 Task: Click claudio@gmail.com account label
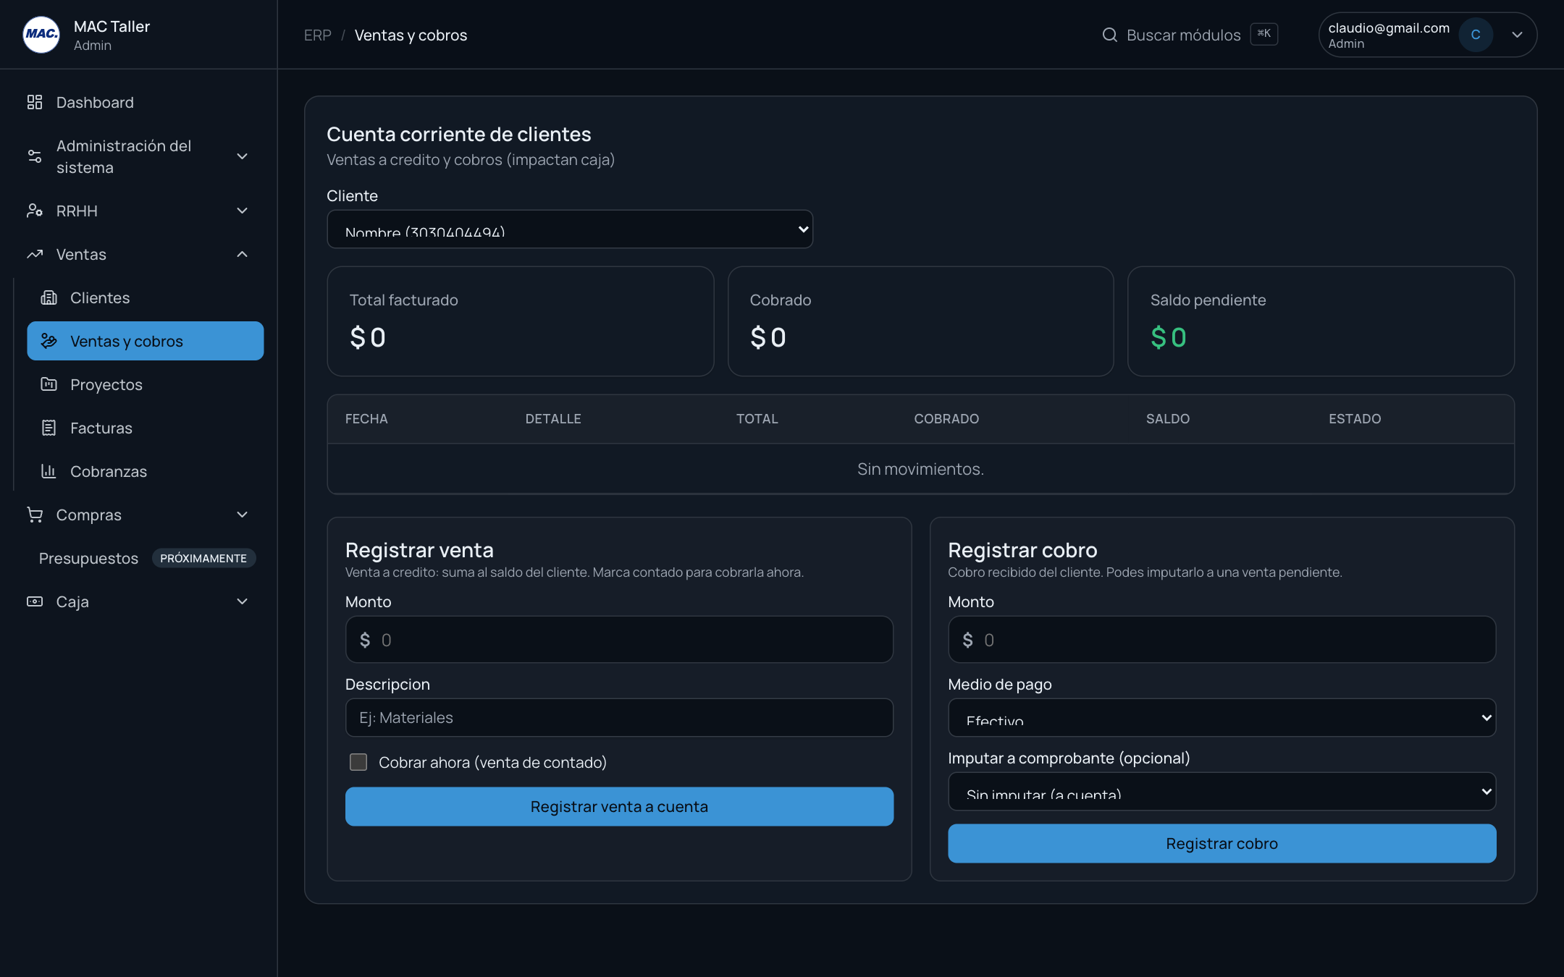tap(1389, 28)
